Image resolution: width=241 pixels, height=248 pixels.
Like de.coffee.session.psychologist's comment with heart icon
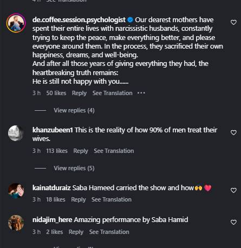click(233, 22)
